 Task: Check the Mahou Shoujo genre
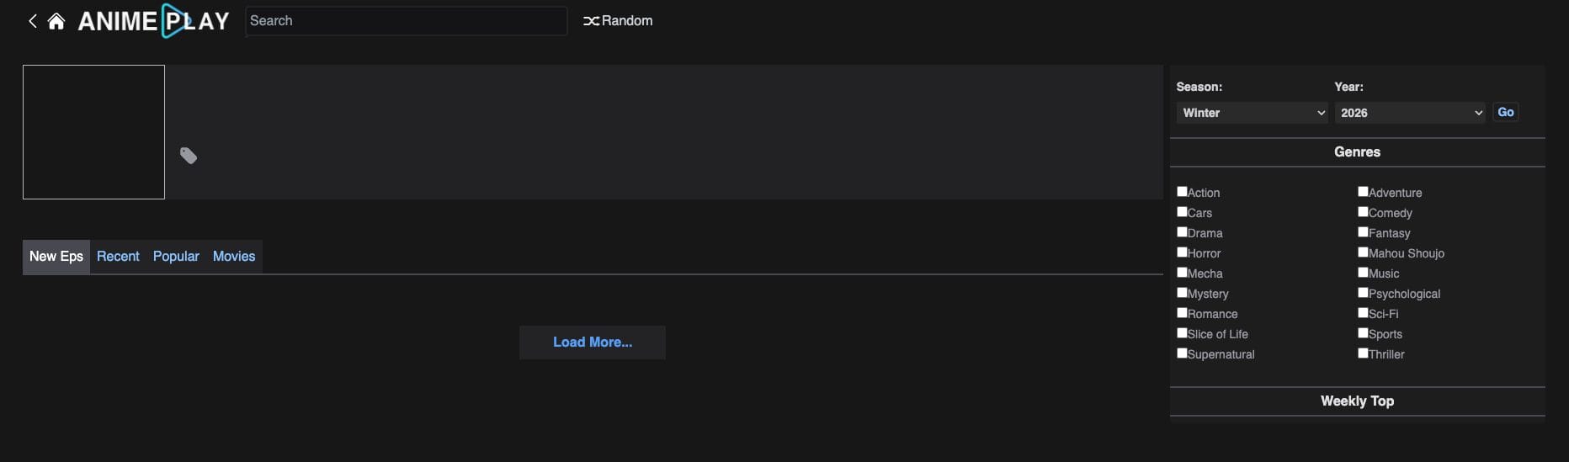1363,252
